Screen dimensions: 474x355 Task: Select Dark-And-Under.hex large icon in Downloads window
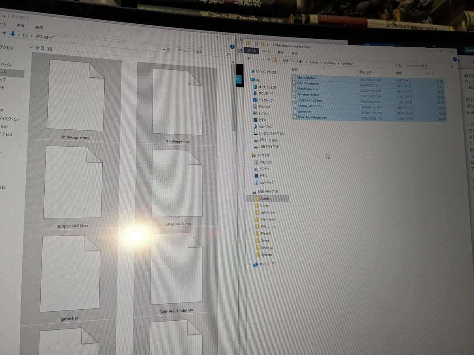pos(177,269)
